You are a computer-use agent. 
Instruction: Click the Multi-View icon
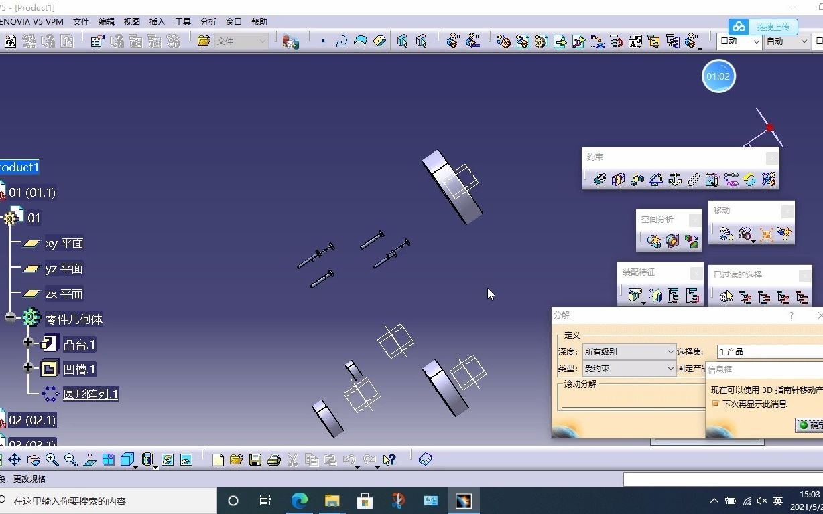(x=108, y=460)
